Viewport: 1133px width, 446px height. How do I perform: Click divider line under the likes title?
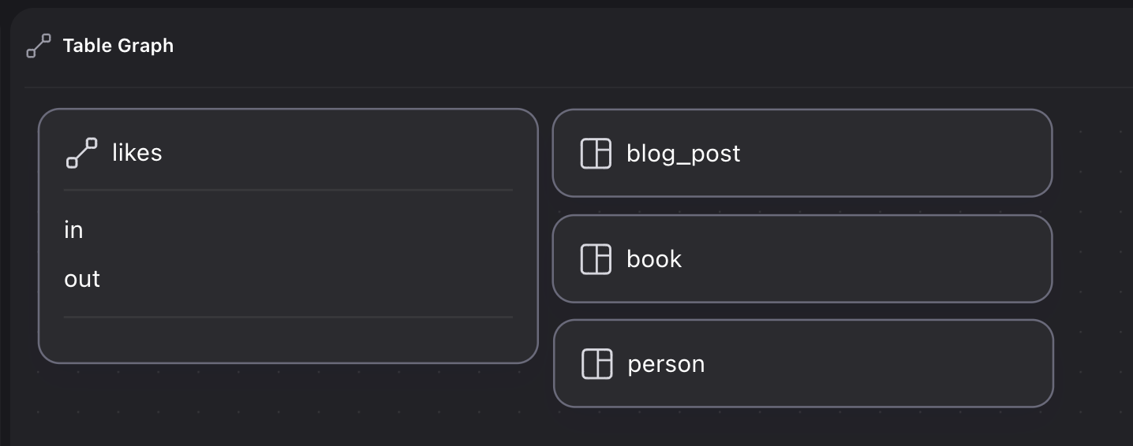288,190
